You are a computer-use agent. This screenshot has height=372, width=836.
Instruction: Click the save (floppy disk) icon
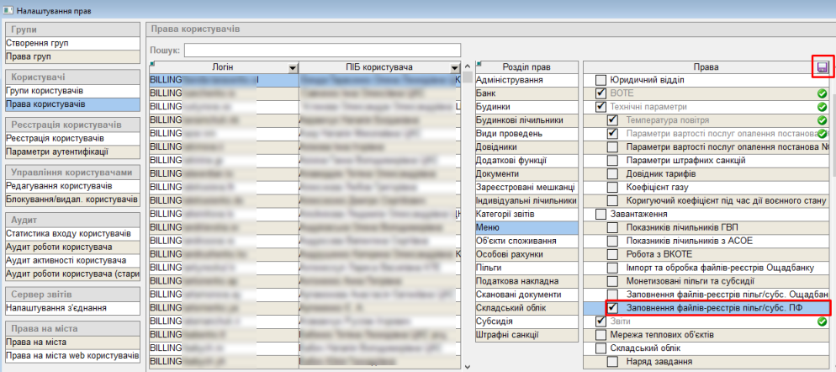[x=823, y=67]
